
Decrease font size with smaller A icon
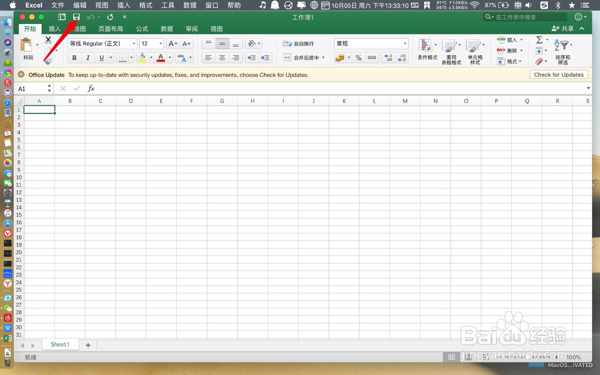[x=187, y=44]
